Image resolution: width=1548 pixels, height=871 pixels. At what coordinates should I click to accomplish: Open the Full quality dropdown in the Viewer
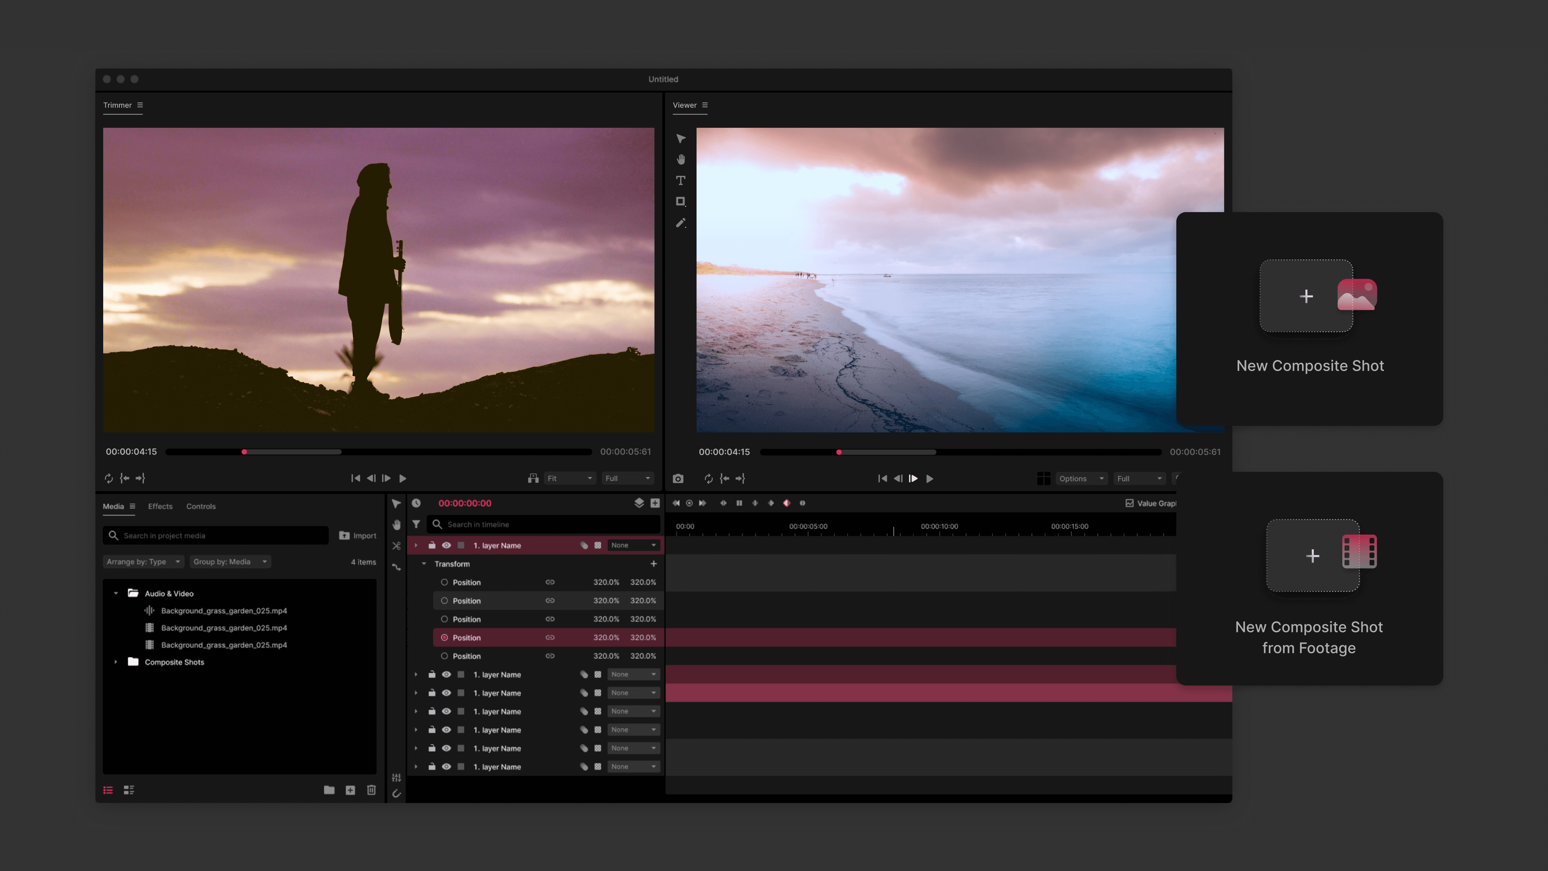1139,479
